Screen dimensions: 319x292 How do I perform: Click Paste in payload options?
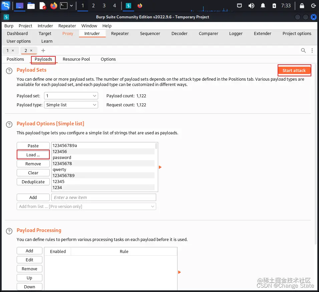pyautogui.click(x=33, y=146)
